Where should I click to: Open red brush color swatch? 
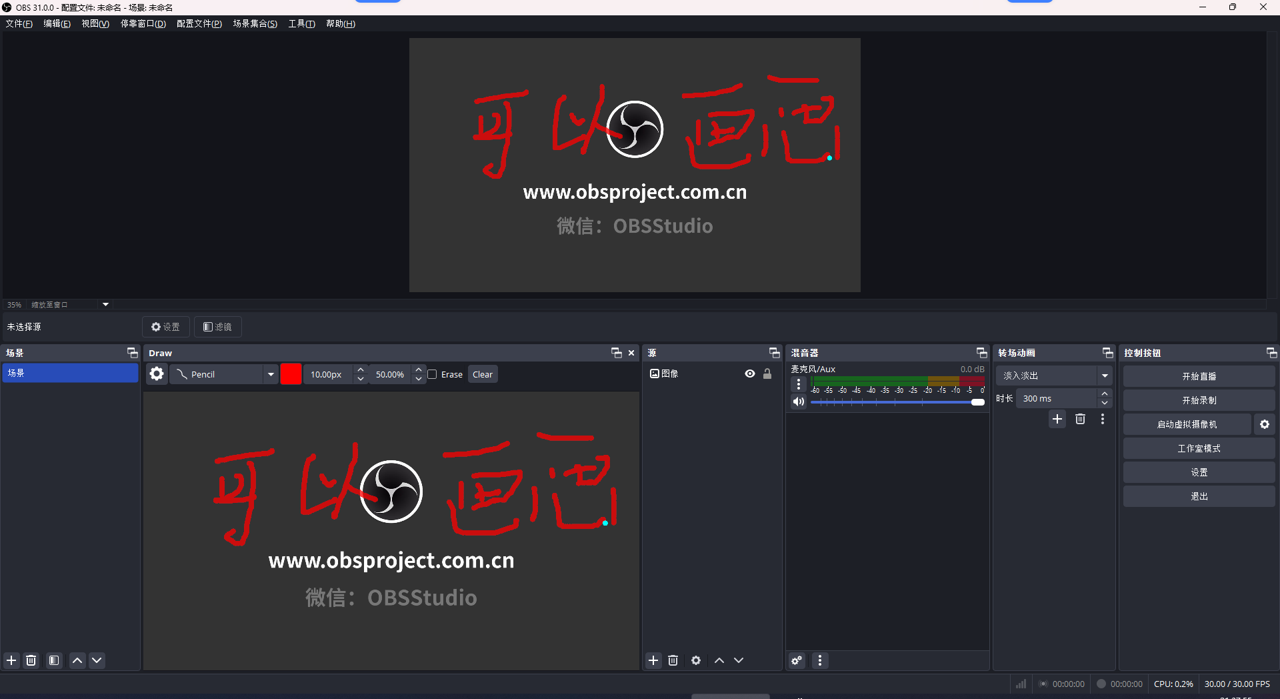(291, 374)
